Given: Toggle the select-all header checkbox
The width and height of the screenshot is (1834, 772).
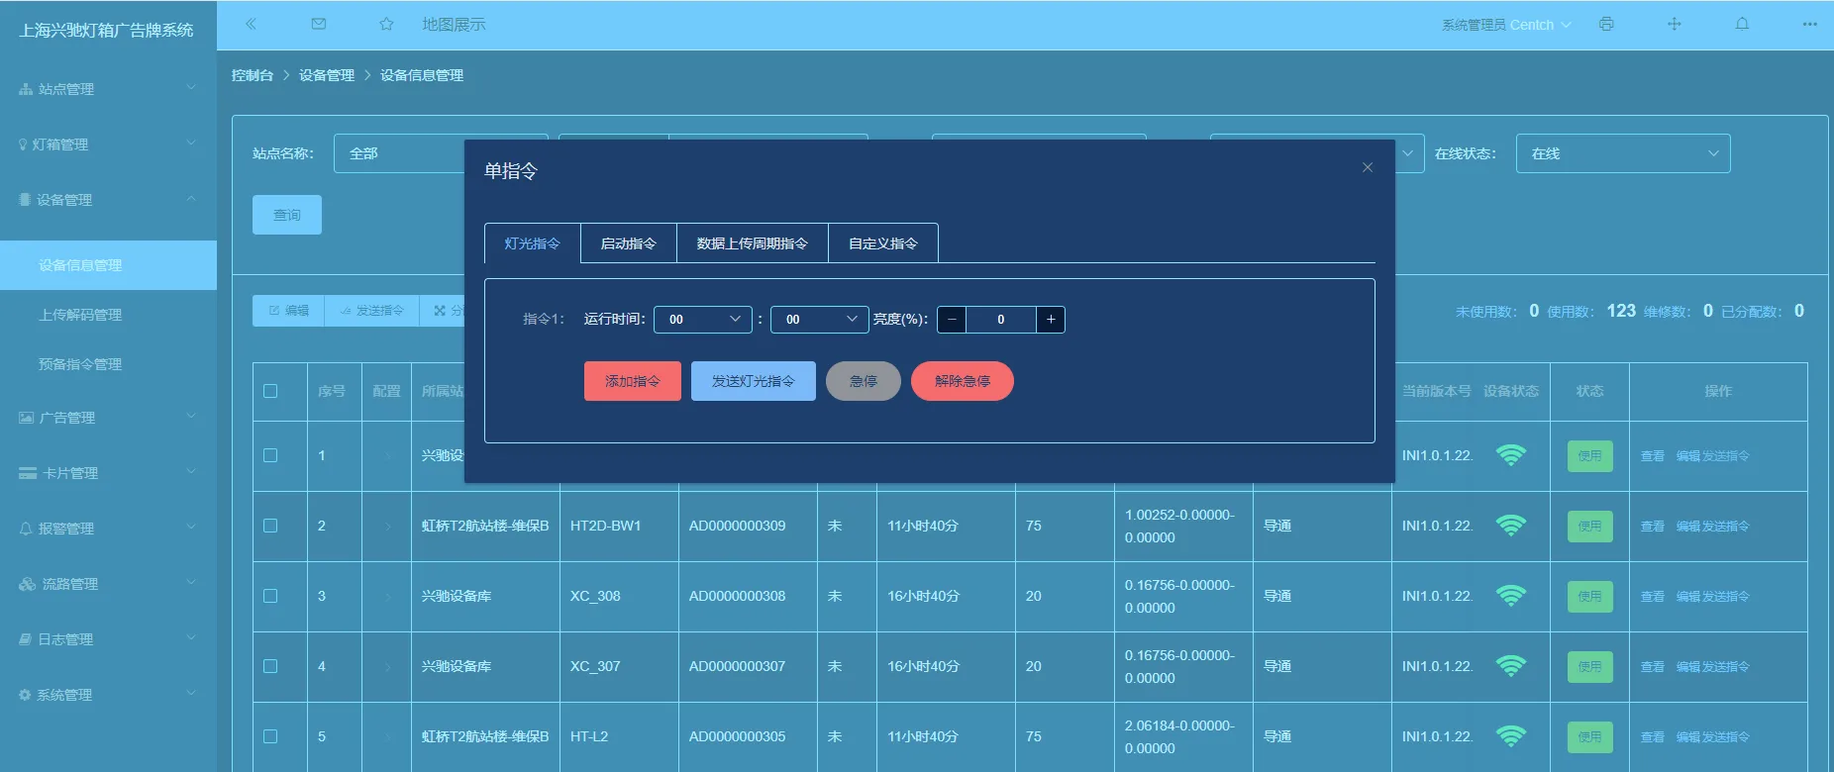Looking at the screenshot, I should [270, 391].
